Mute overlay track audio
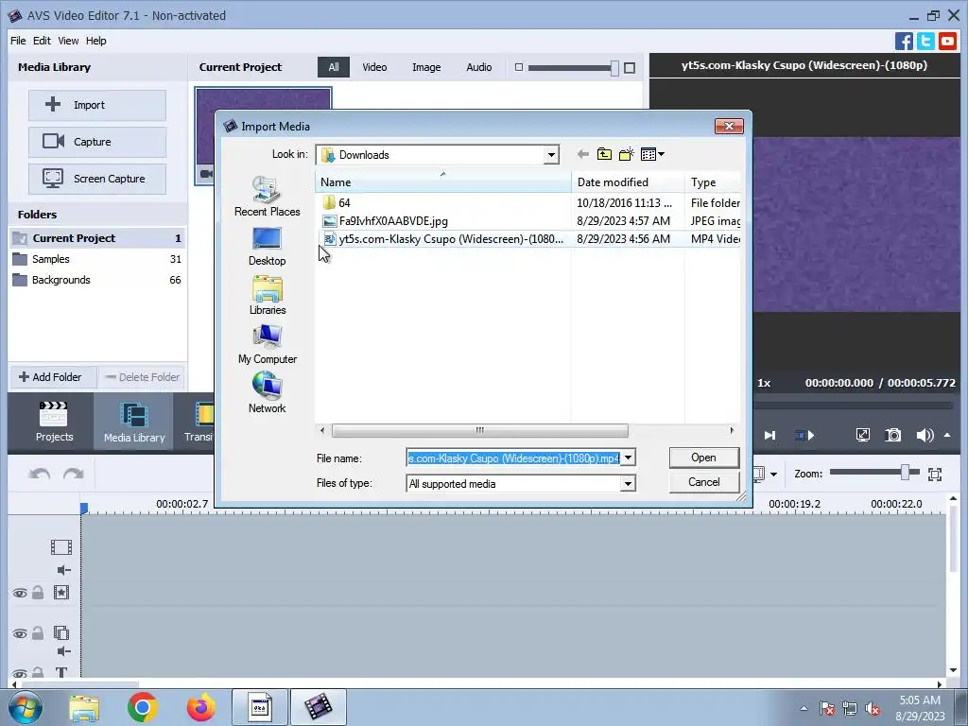This screenshot has height=726, width=968. (63, 651)
